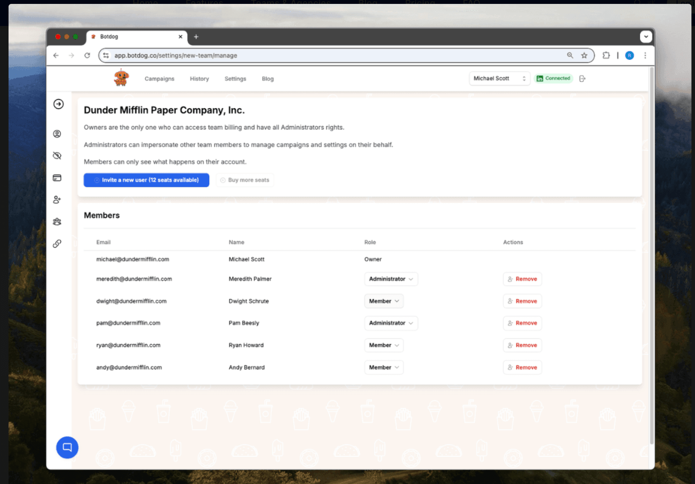Expand Meredith Palmer's Administrator role dropdown

pos(391,279)
